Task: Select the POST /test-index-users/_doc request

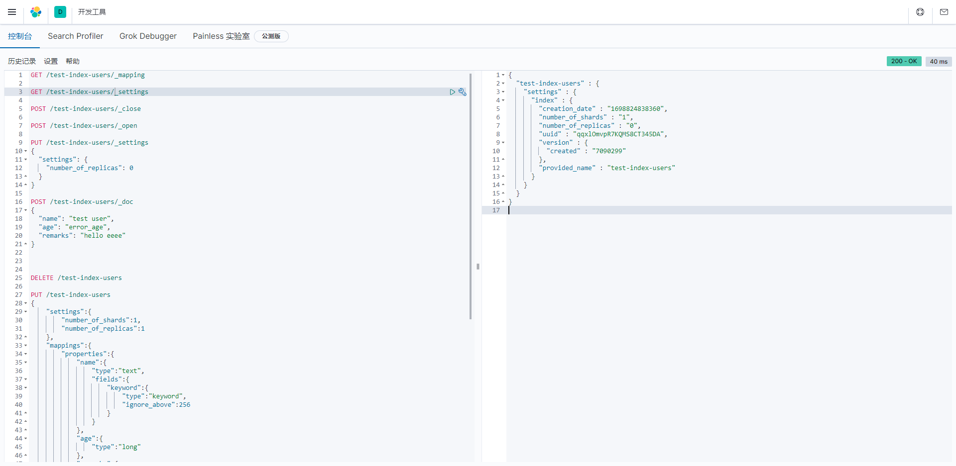Action: tap(82, 202)
